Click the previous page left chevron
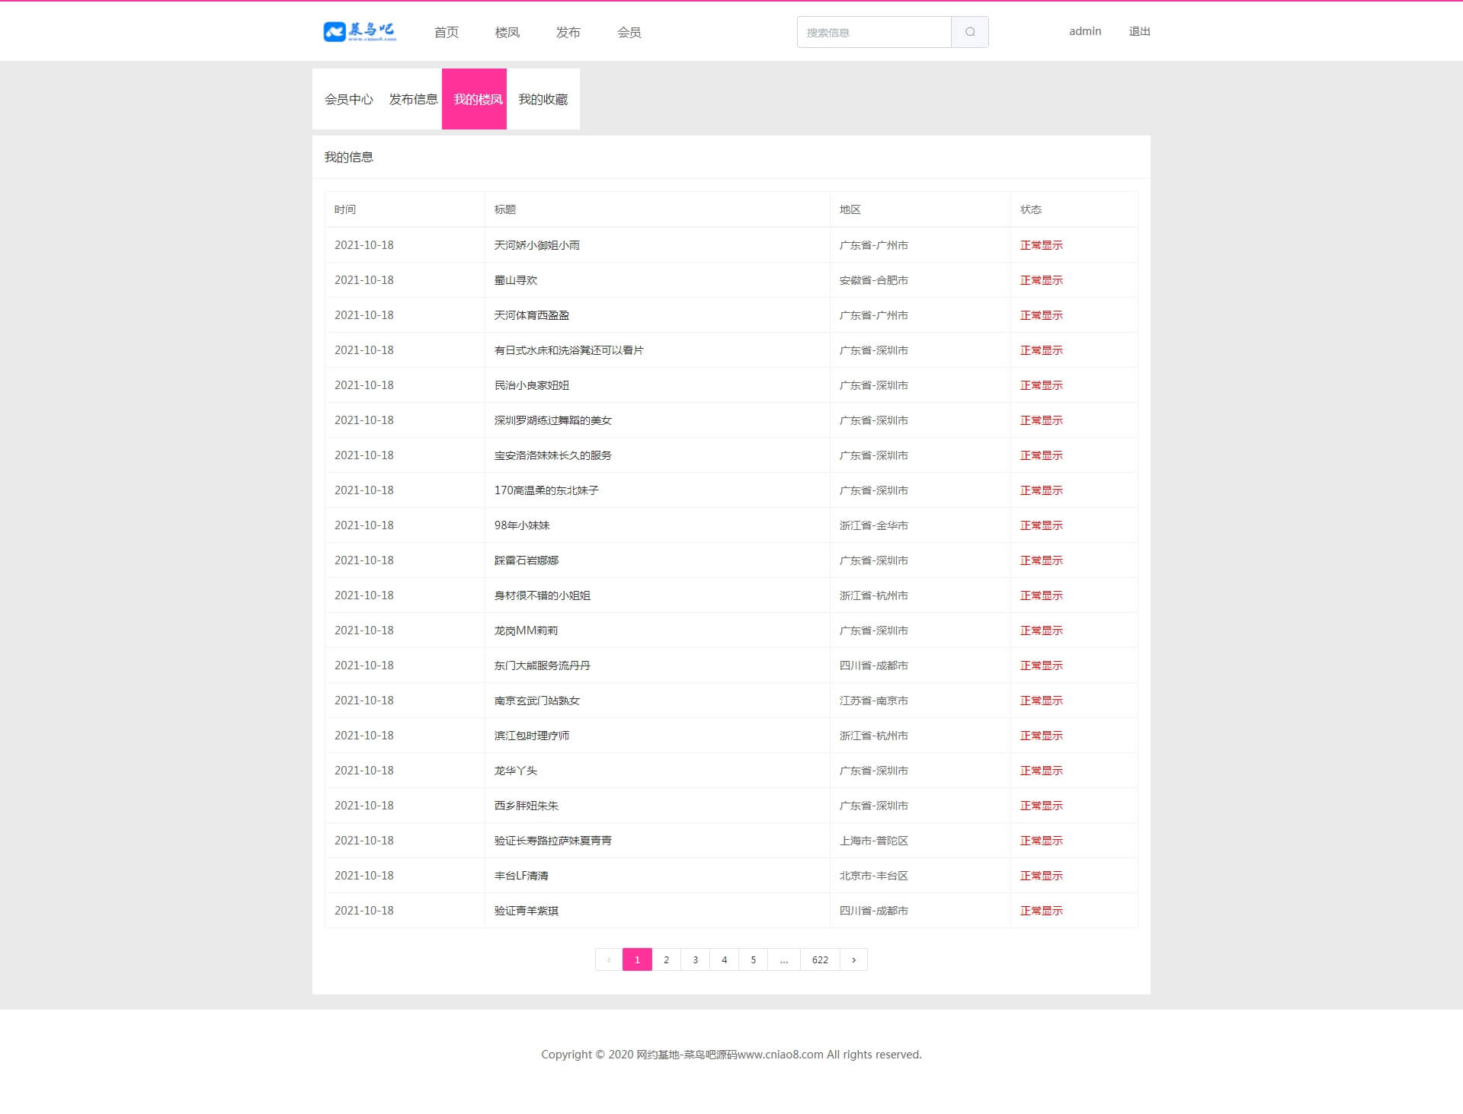 609,959
